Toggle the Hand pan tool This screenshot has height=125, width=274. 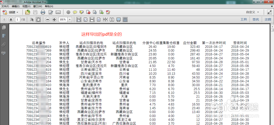[x=38, y=19]
